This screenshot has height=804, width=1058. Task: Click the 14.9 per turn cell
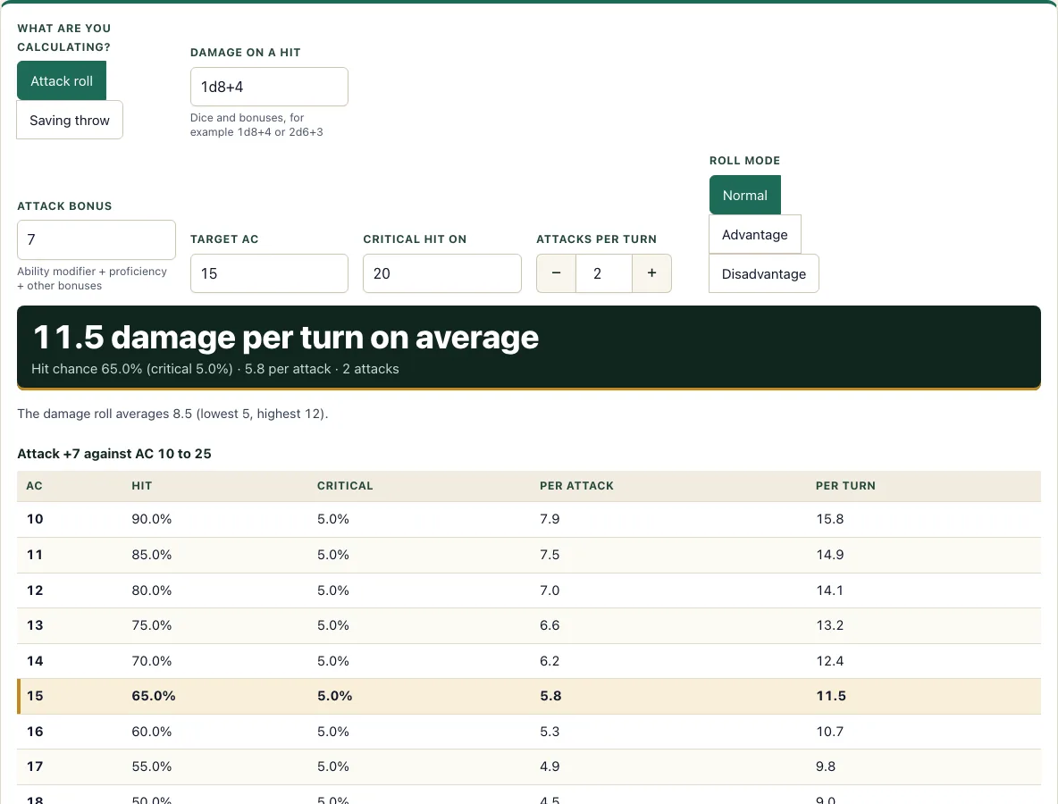830,555
